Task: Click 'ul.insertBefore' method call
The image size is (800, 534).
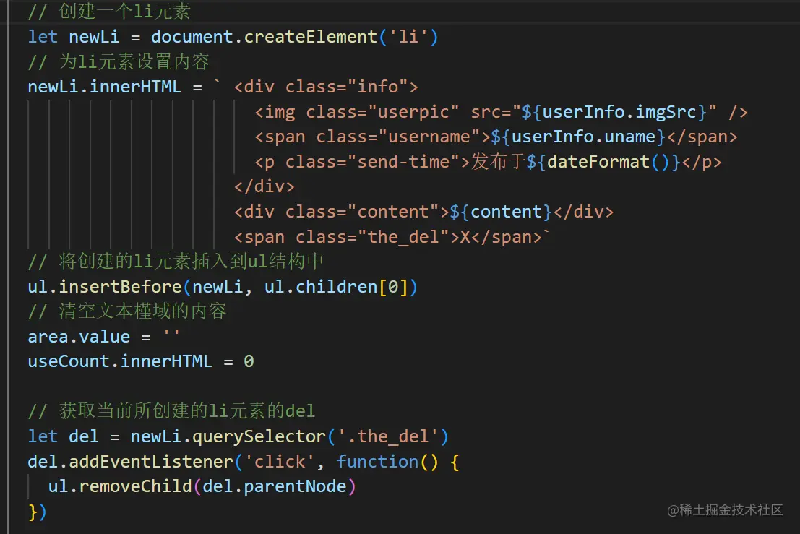Action: 105,287
